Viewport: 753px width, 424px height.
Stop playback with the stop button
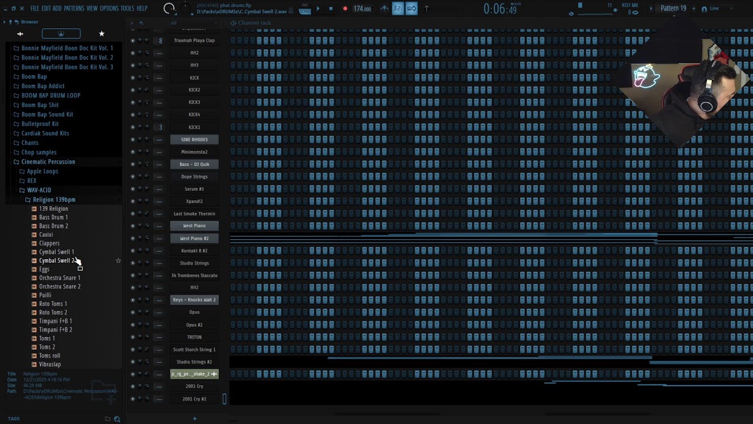331,8
